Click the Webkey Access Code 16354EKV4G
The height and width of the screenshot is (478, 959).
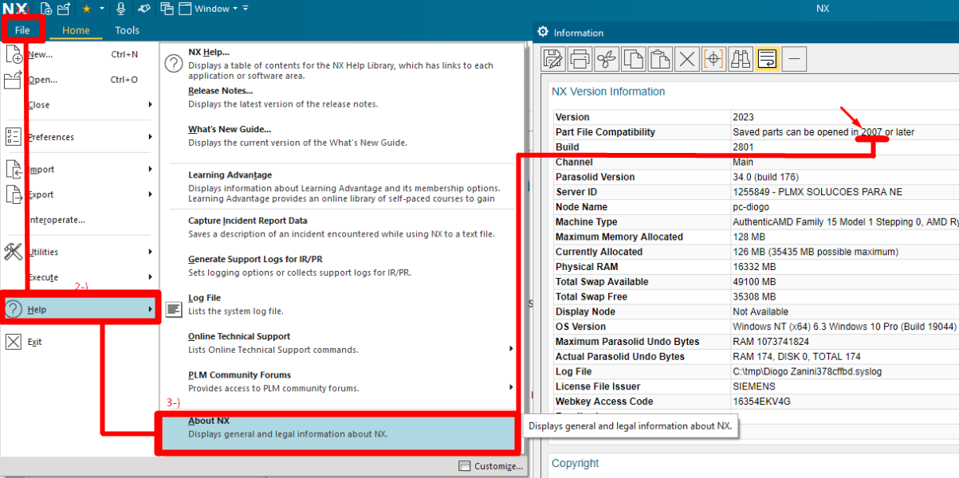pos(761,402)
